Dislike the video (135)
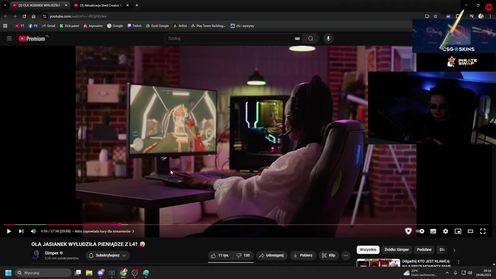The image size is (496, 279). tap(243, 255)
